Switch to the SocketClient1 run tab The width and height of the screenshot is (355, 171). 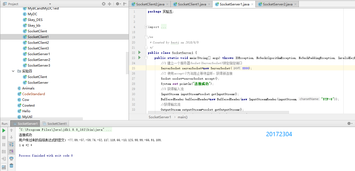click(x=54, y=123)
